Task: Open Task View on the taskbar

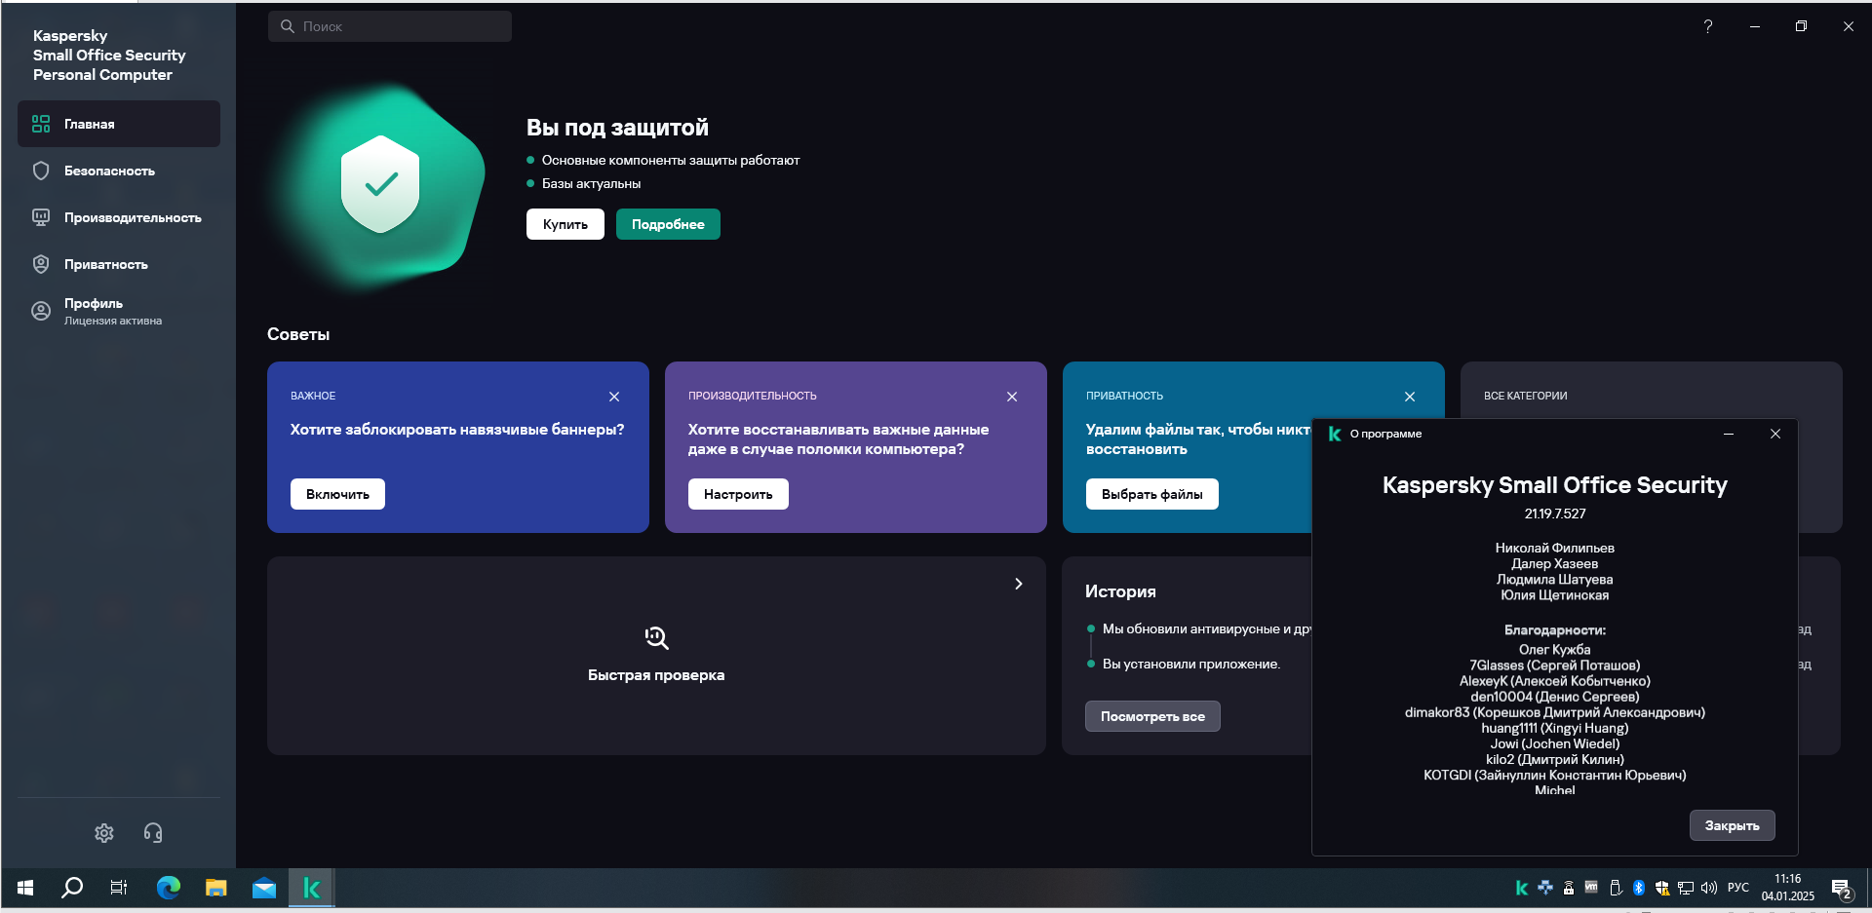Action: [x=119, y=888]
